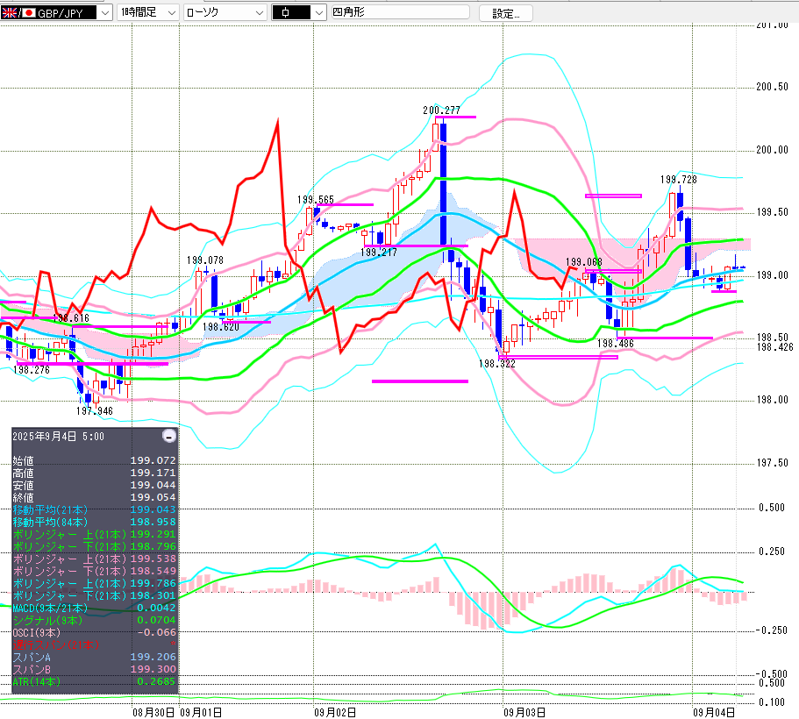
Task: Click the シグナル(9本) 0.0704 row
Action: [94, 620]
